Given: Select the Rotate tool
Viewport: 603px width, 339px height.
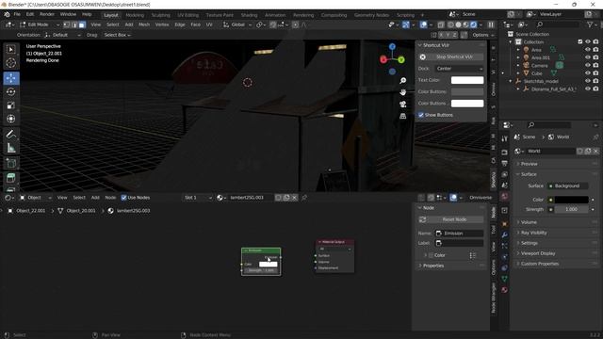Looking at the screenshot, I should 10,92.
